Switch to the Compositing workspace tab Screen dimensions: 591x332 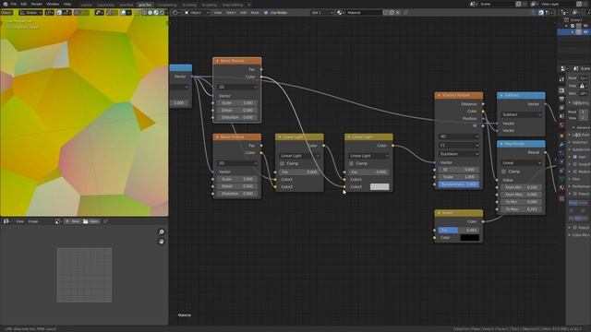166,5
